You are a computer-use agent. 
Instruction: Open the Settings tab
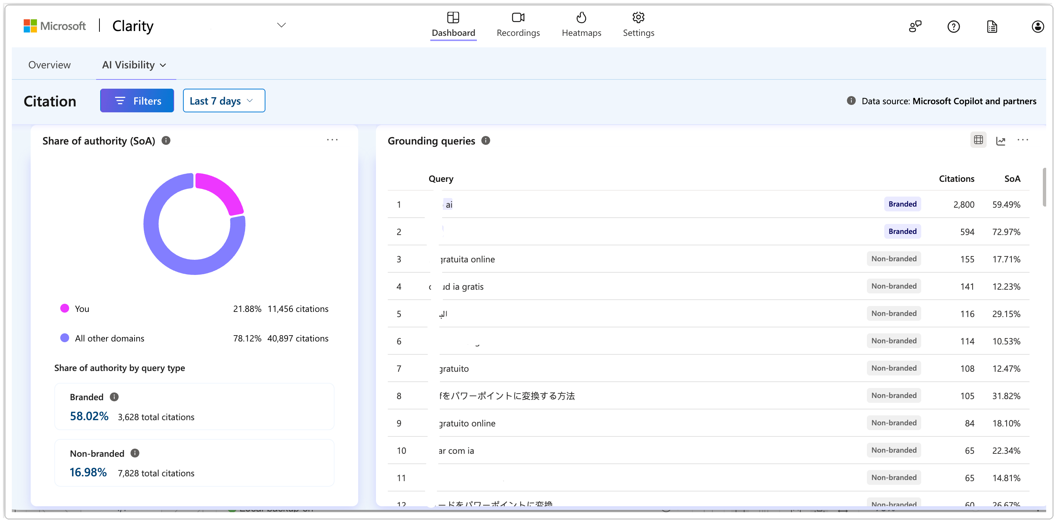pyautogui.click(x=638, y=25)
